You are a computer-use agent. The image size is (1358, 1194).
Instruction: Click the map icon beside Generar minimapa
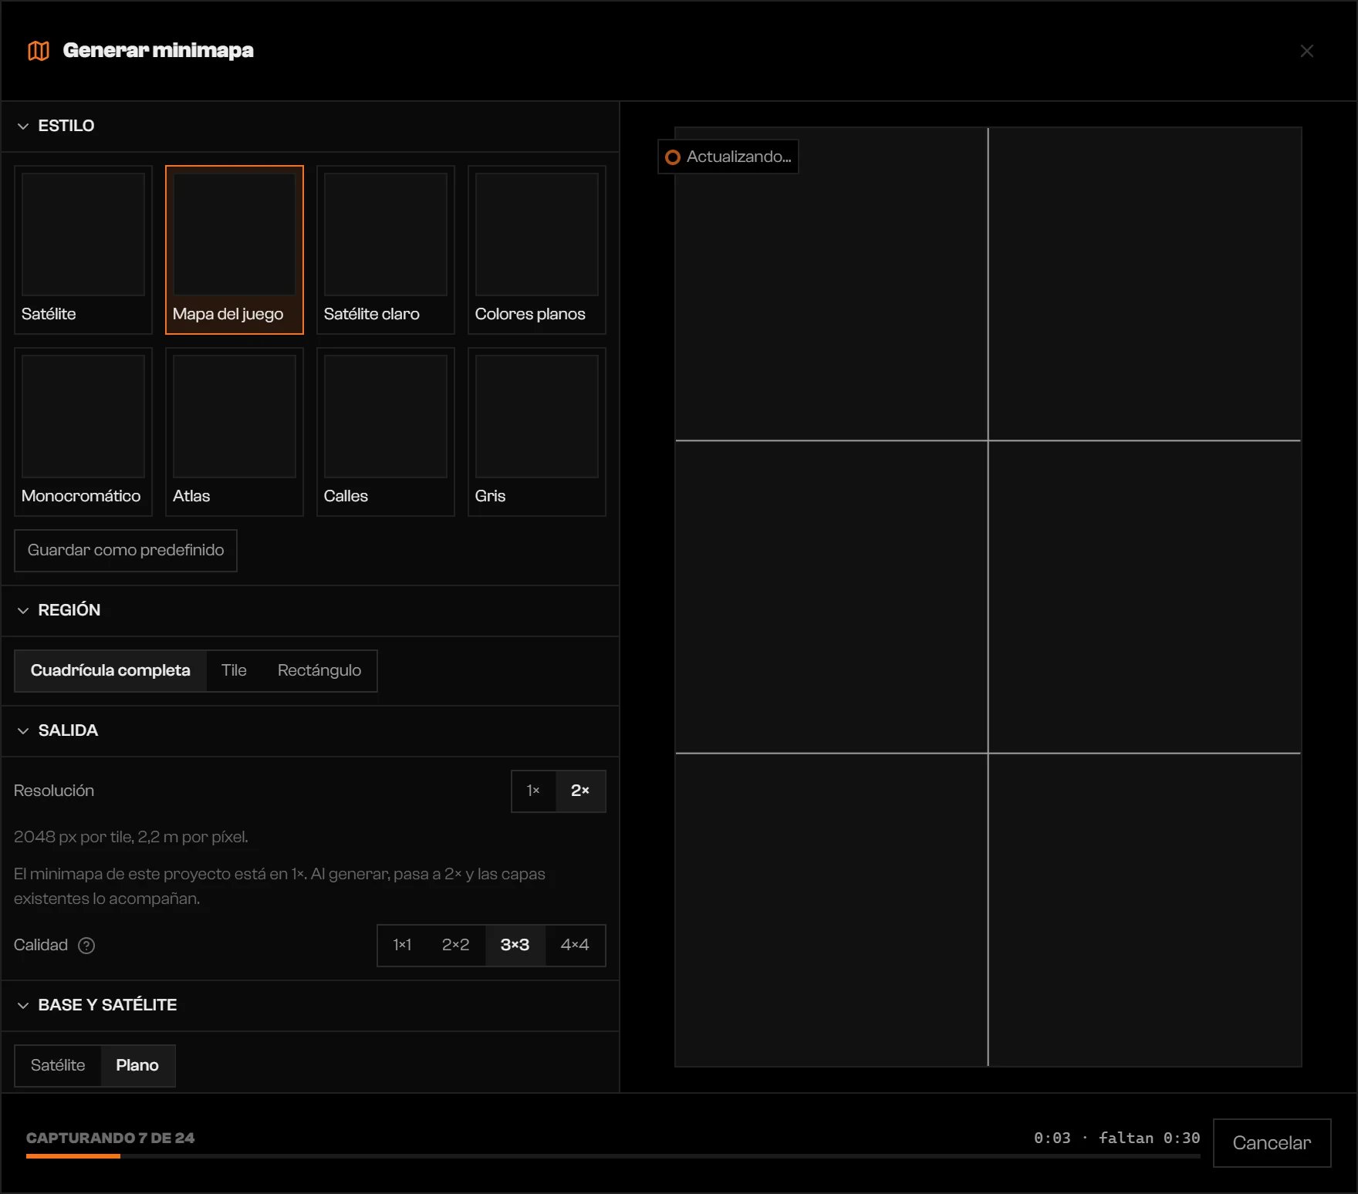(39, 51)
